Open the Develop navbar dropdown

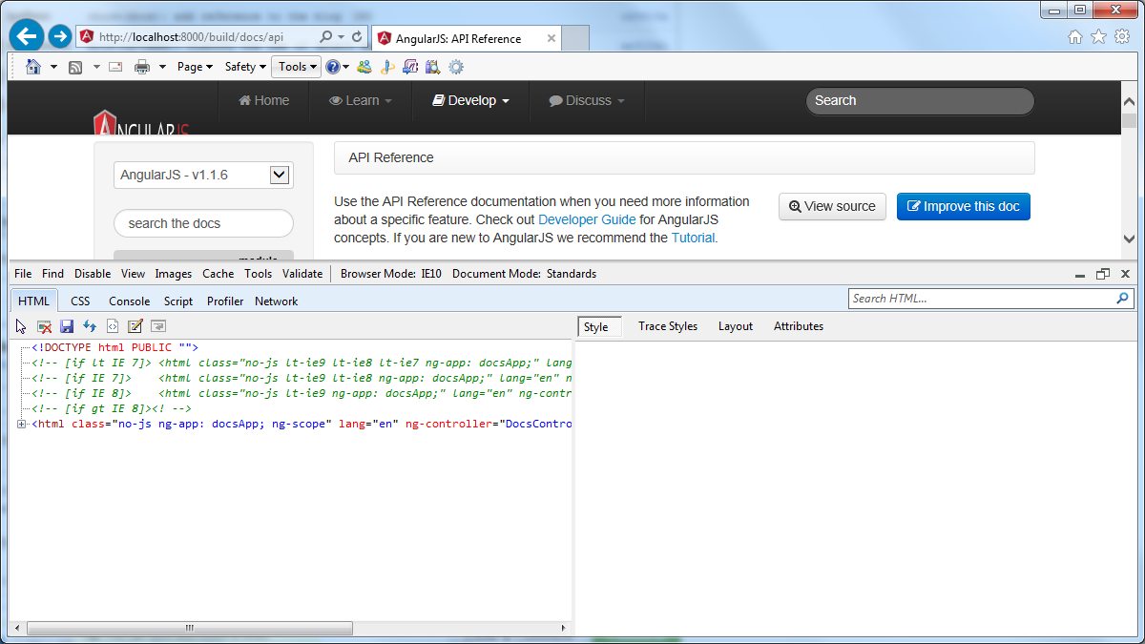tap(470, 100)
